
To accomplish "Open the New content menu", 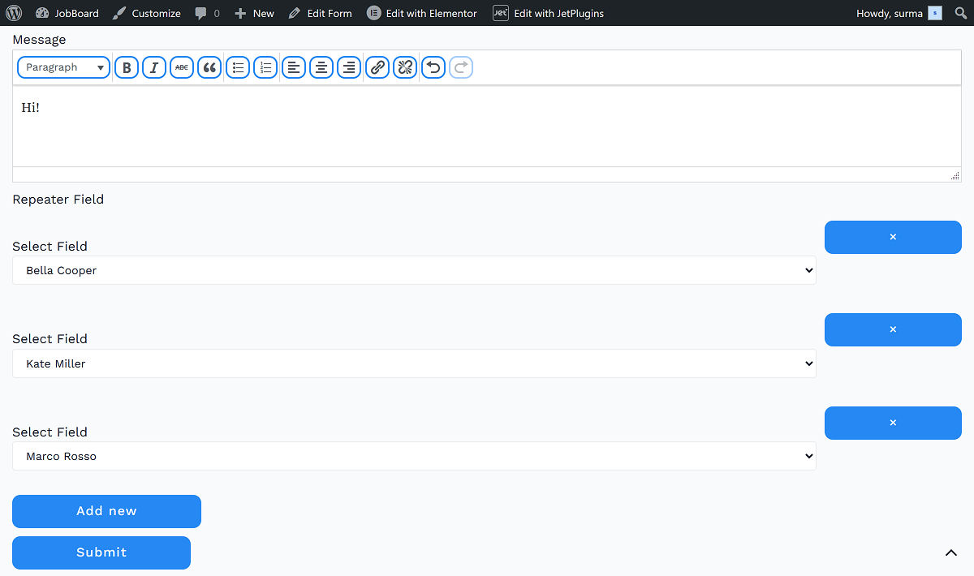I will pos(254,13).
